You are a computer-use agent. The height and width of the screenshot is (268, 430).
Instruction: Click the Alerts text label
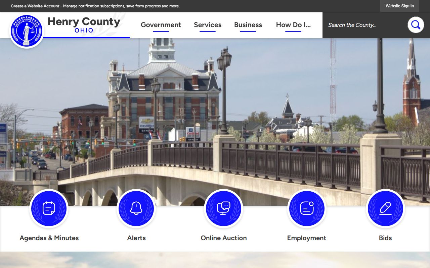coord(136,238)
